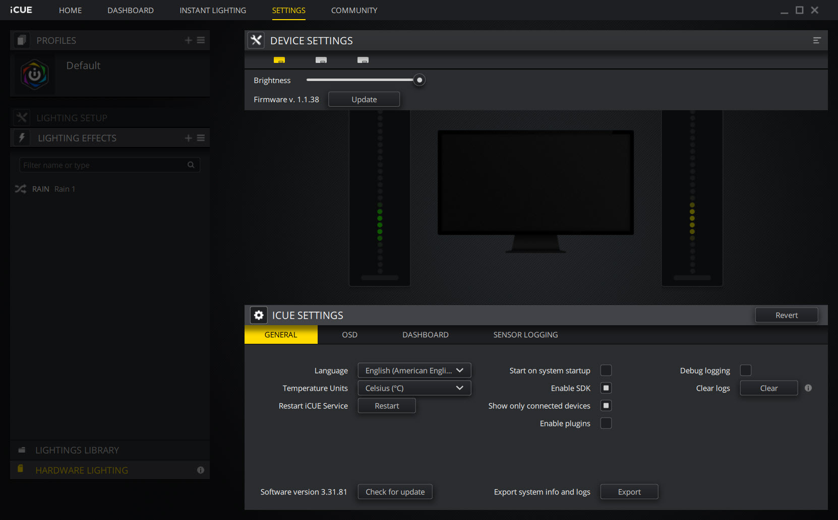This screenshot has width=838, height=520.
Task: Select the Default profile thumbnail
Action: click(x=34, y=75)
